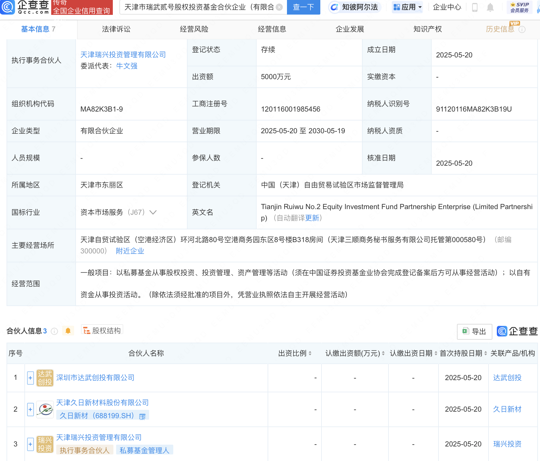Click the 执行事务合伙人 tag

pos(85,450)
